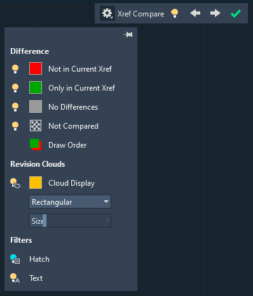Go to previous difference with left arrow
Image resolution: width=253 pixels, height=296 pixels.
pos(195,13)
